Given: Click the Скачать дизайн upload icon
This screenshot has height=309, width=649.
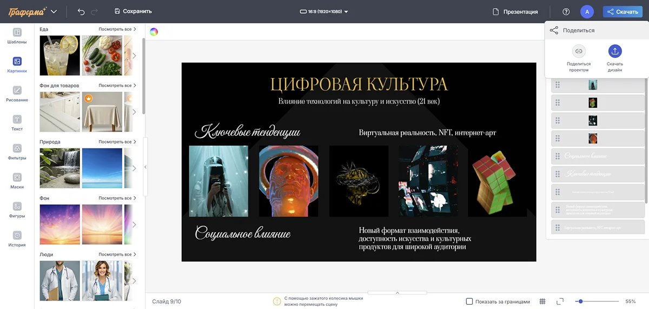Looking at the screenshot, I should click(615, 51).
